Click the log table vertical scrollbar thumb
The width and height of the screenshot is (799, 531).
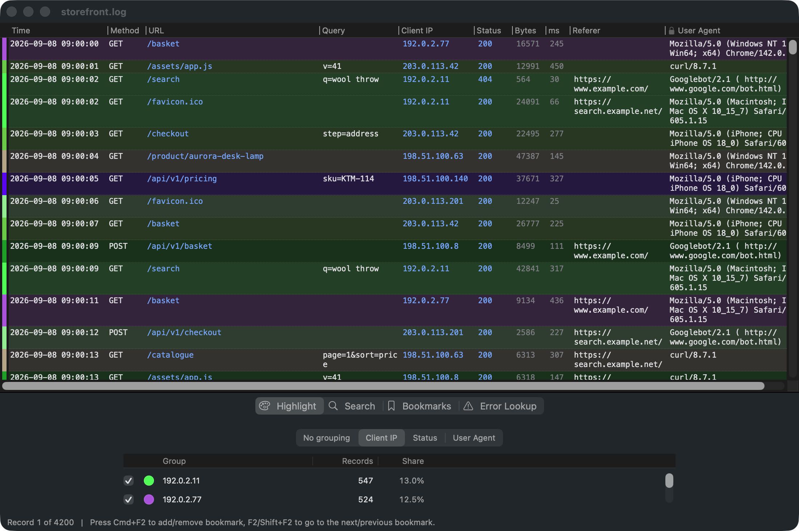pyautogui.click(x=793, y=47)
